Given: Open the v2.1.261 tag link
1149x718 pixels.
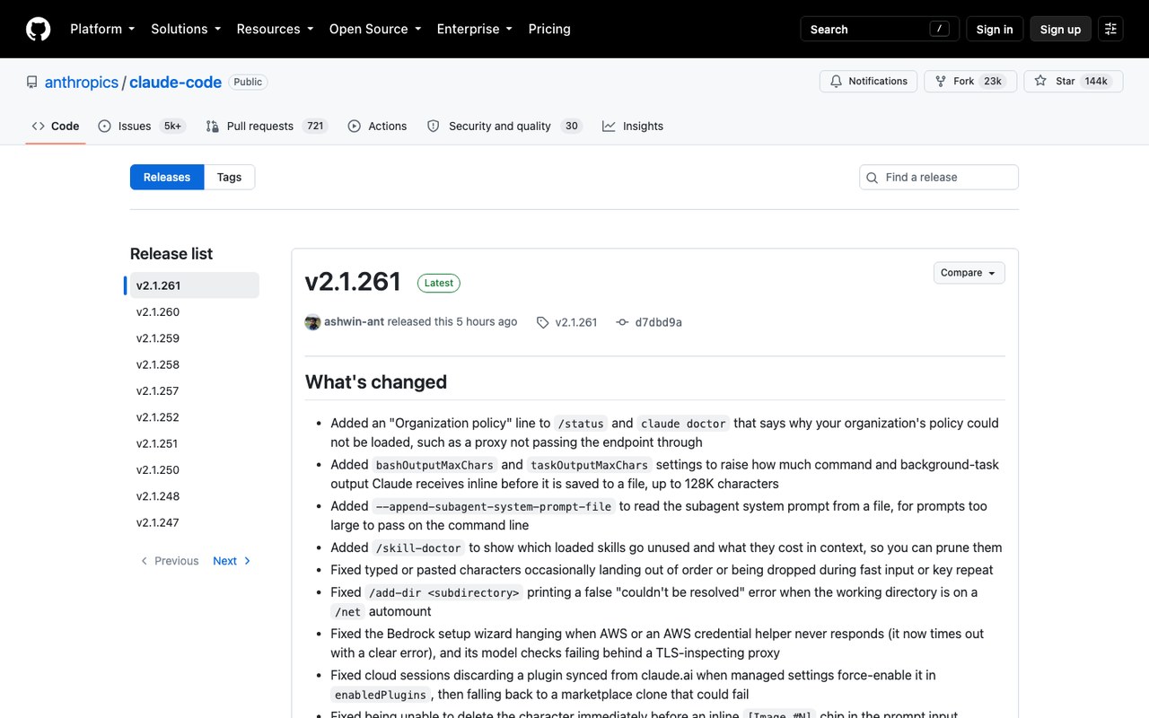Looking at the screenshot, I should point(576,322).
